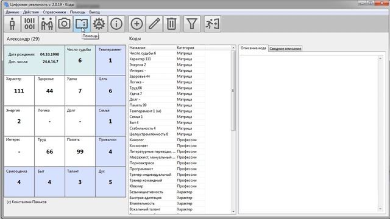Select the Быт 4 list row

pos(166,122)
